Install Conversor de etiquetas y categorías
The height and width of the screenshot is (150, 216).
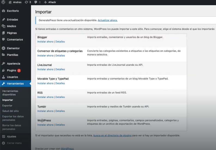pos(45,56)
